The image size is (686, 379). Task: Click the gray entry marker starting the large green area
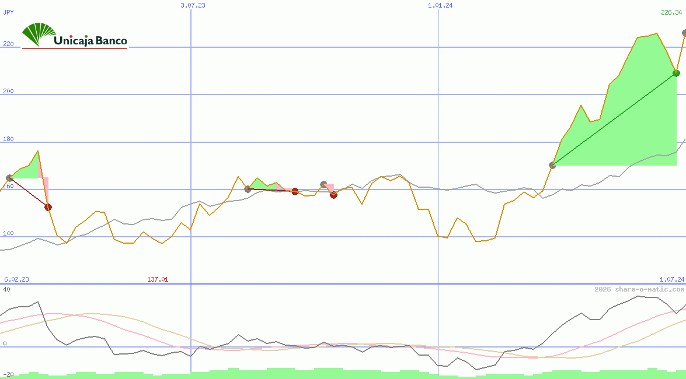pyautogui.click(x=552, y=165)
